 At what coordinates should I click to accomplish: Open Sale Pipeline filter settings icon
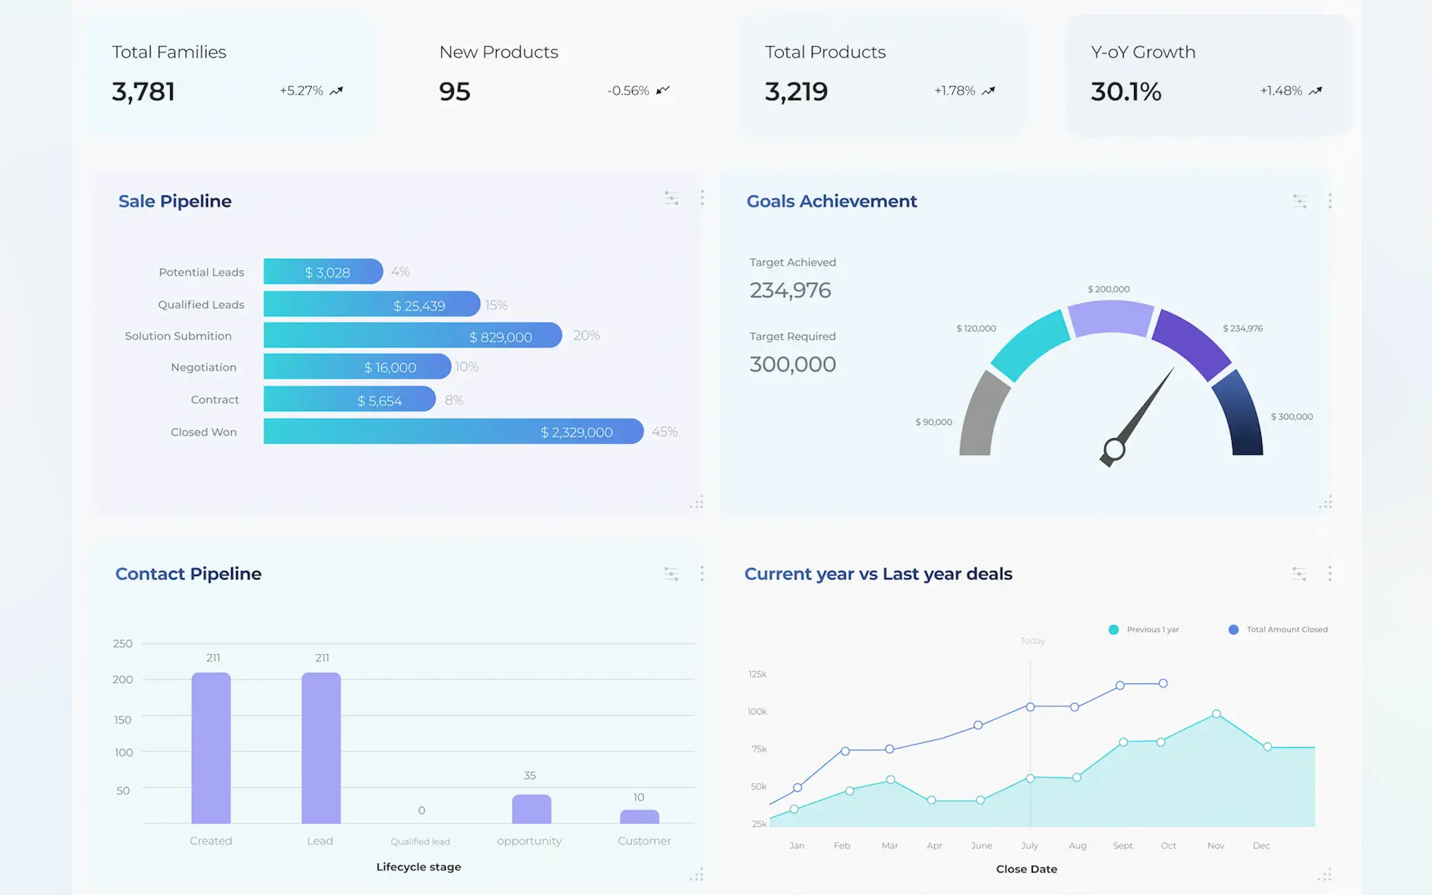[x=671, y=198]
